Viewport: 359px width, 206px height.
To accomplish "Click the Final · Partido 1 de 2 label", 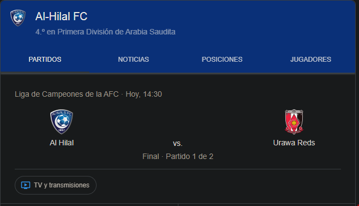I will (178, 156).
